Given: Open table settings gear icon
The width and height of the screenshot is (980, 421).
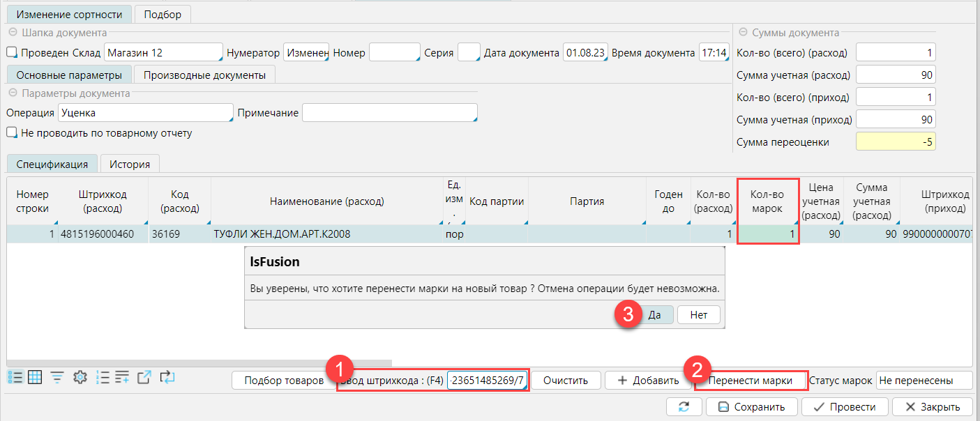Looking at the screenshot, I should click(80, 377).
